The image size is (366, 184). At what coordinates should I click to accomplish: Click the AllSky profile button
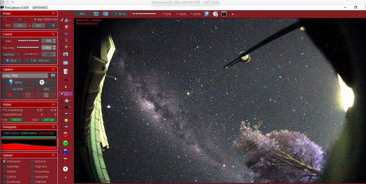pyautogui.click(x=15, y=82)
